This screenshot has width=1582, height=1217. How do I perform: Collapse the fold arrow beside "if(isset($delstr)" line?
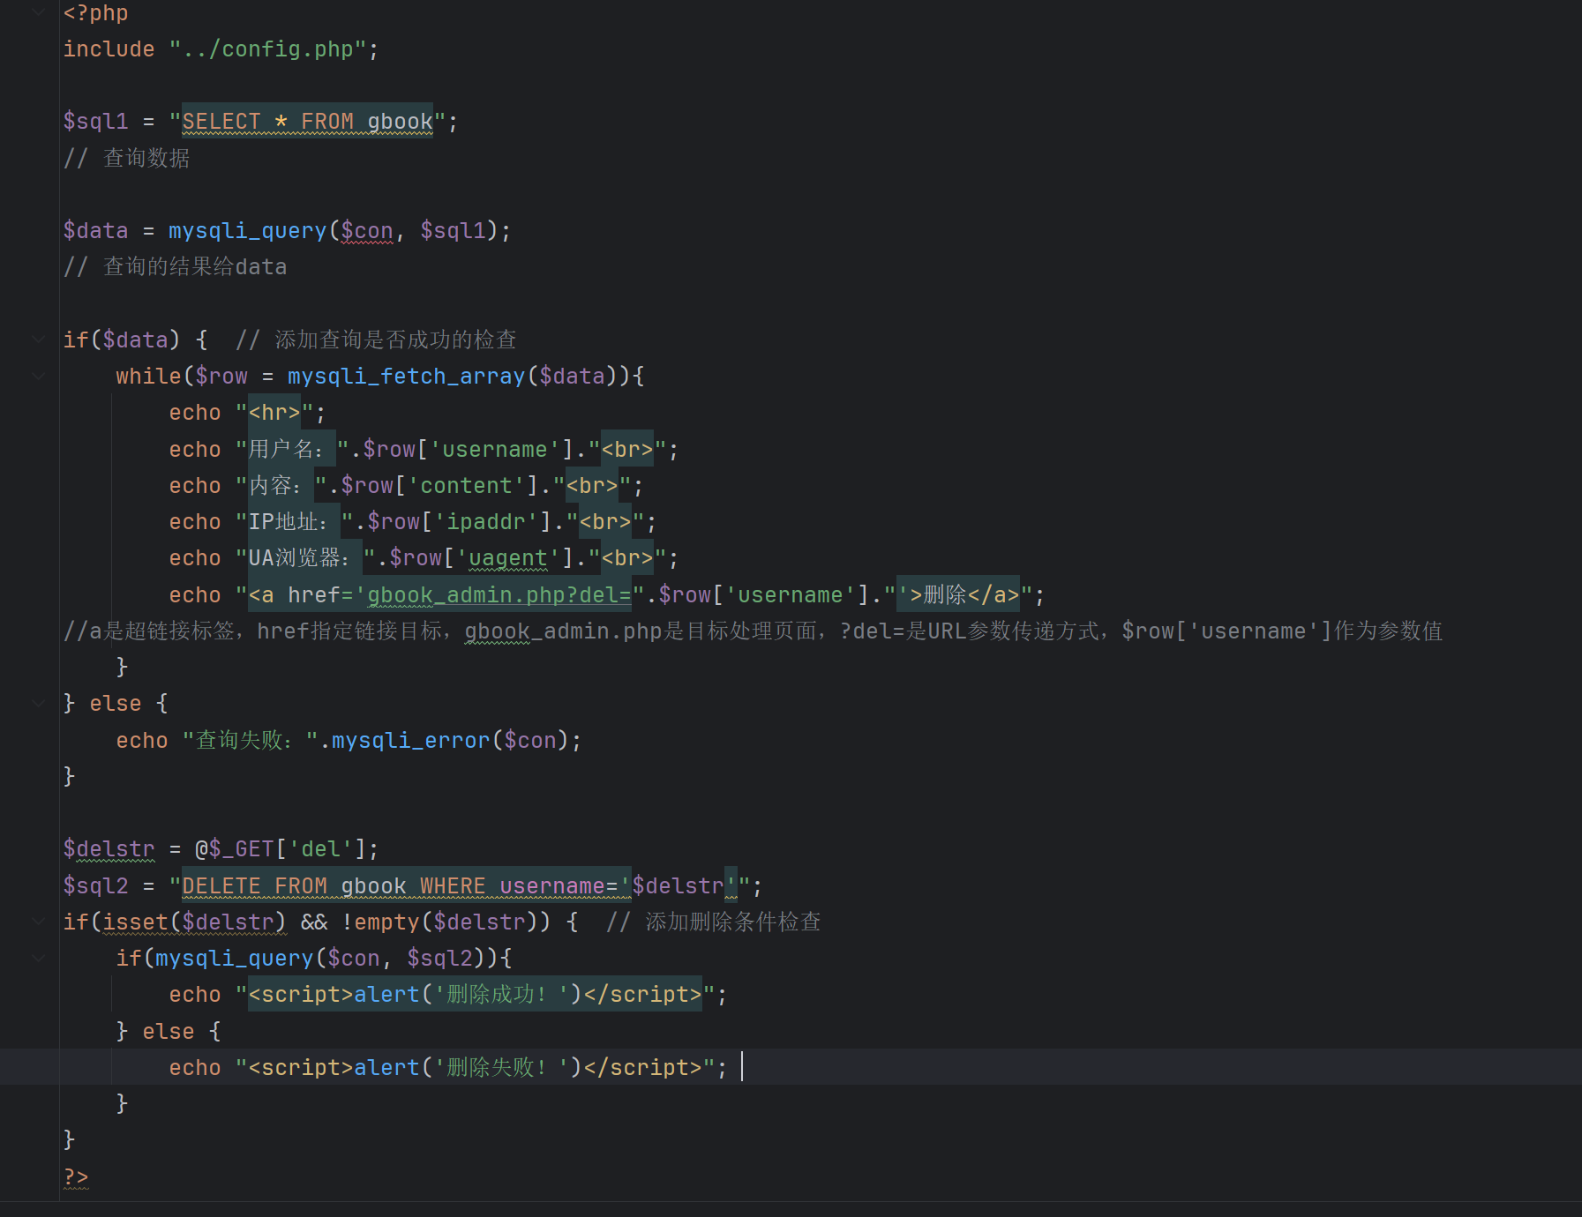click(38, 921)
